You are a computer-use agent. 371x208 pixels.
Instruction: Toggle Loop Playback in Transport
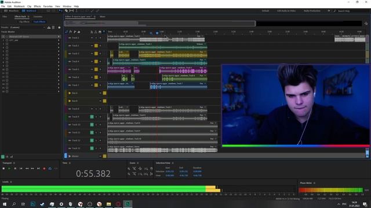click(x=50, y=168)
